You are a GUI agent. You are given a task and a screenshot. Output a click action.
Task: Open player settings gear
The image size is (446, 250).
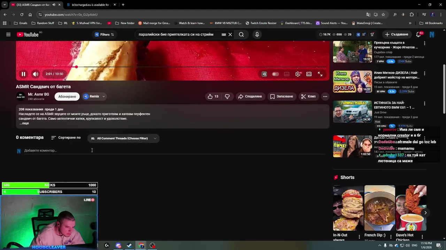tap(298, 74)
